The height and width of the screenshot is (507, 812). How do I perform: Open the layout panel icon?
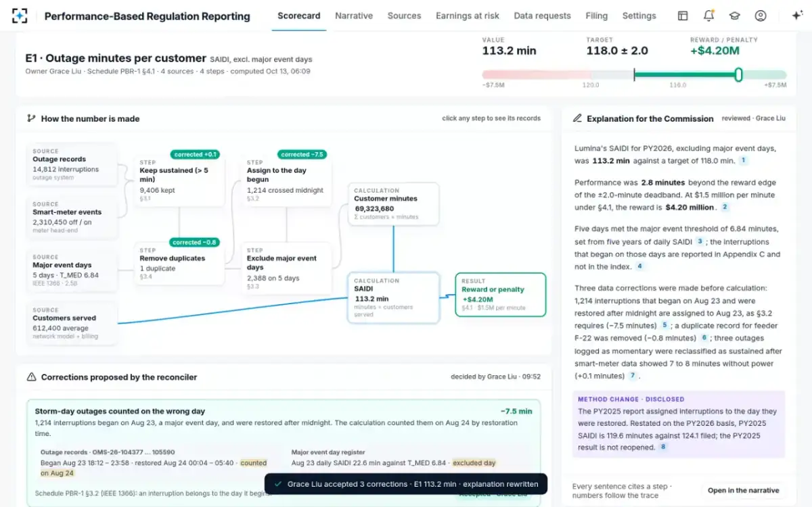click(683, 16)
